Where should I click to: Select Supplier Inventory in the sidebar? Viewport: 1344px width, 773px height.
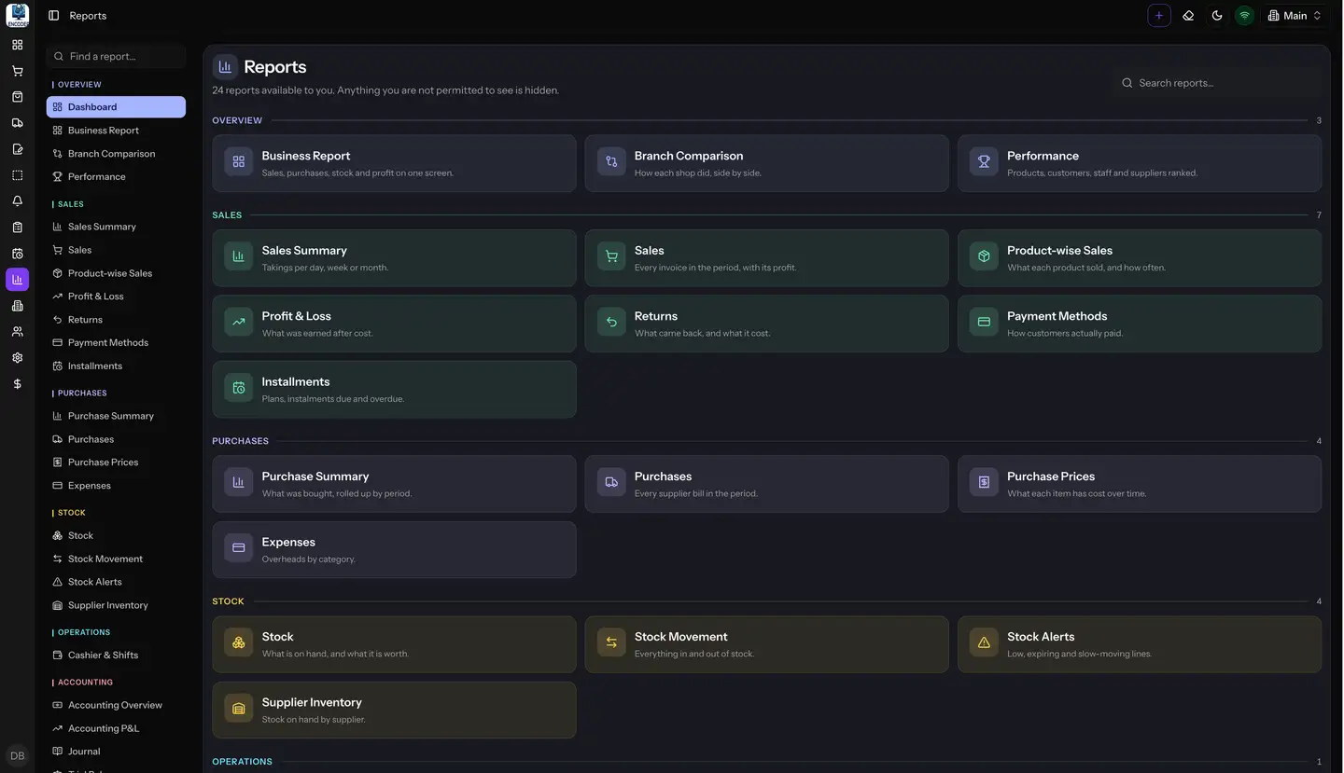click(116, 605)
